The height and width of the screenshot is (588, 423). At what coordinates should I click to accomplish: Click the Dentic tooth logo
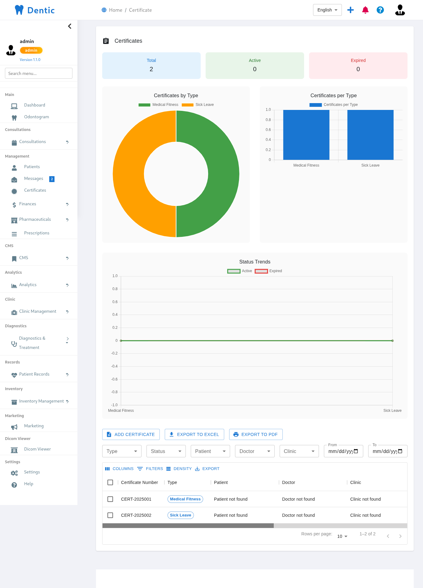click(x=19, y=10)
